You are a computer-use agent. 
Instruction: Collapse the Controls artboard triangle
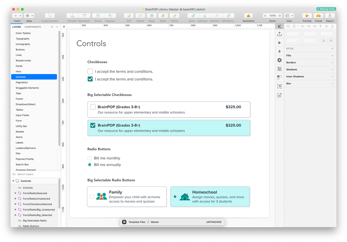(13, 181)
